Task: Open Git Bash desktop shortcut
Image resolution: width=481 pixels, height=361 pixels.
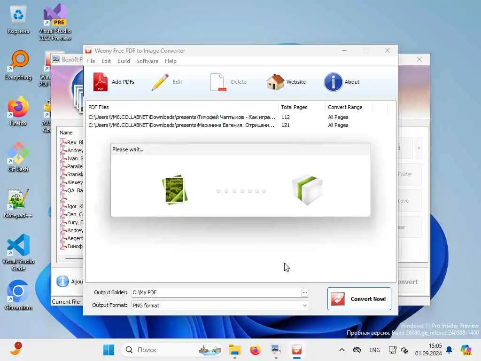Action: (18, 157)
